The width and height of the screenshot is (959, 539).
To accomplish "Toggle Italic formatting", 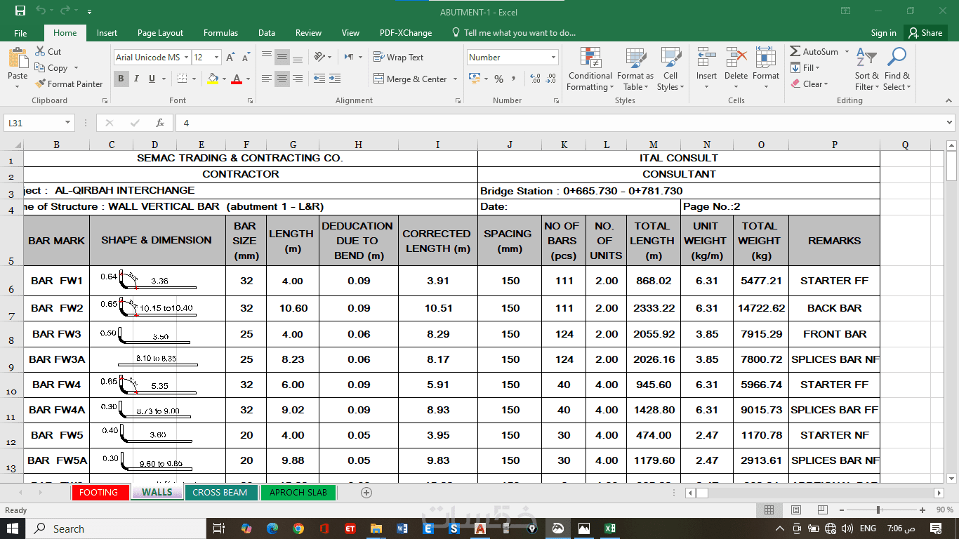I will [x=137, y=79].
